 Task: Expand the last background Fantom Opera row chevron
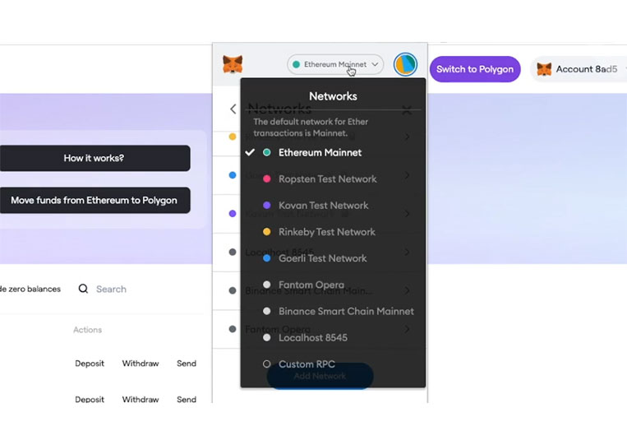tap(407, 329)
